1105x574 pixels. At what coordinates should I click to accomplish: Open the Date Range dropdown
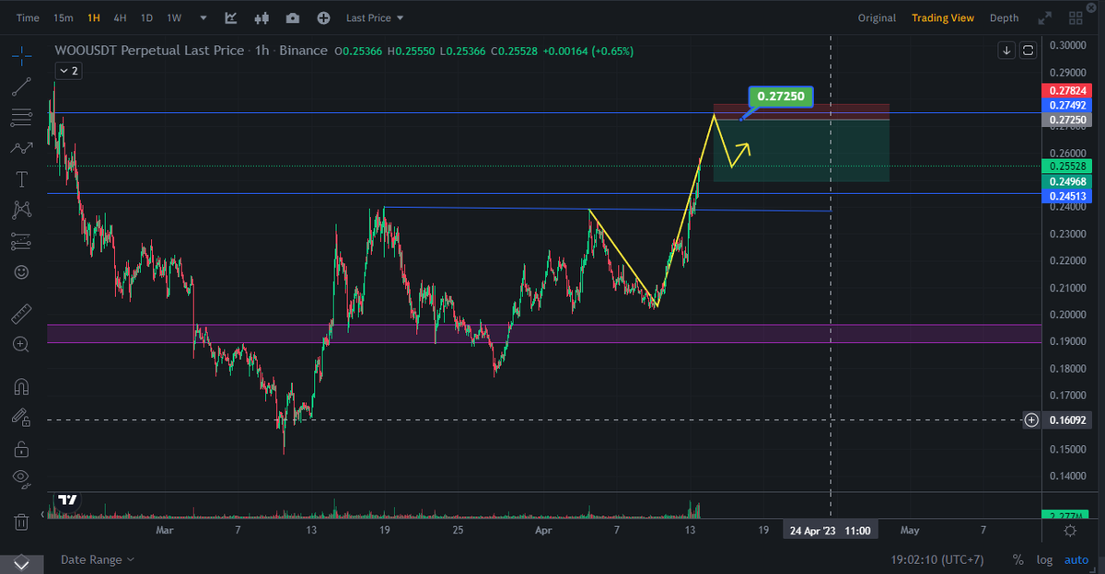tap(98, 559)
